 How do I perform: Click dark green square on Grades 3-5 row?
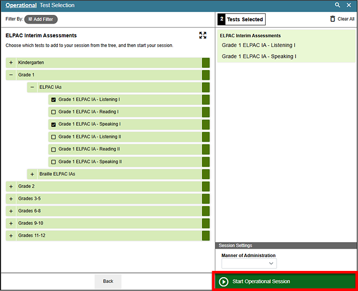pos(206,199)
